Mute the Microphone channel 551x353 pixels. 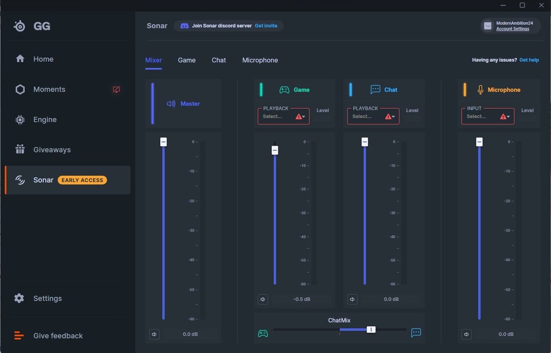(467, 334)
